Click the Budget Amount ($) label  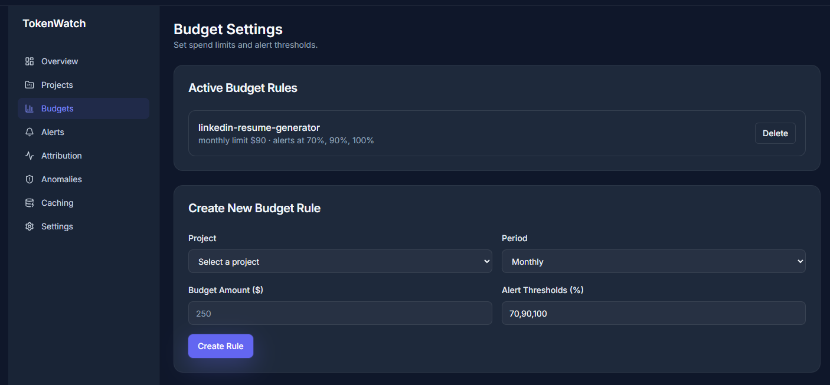tap(226, 290)
